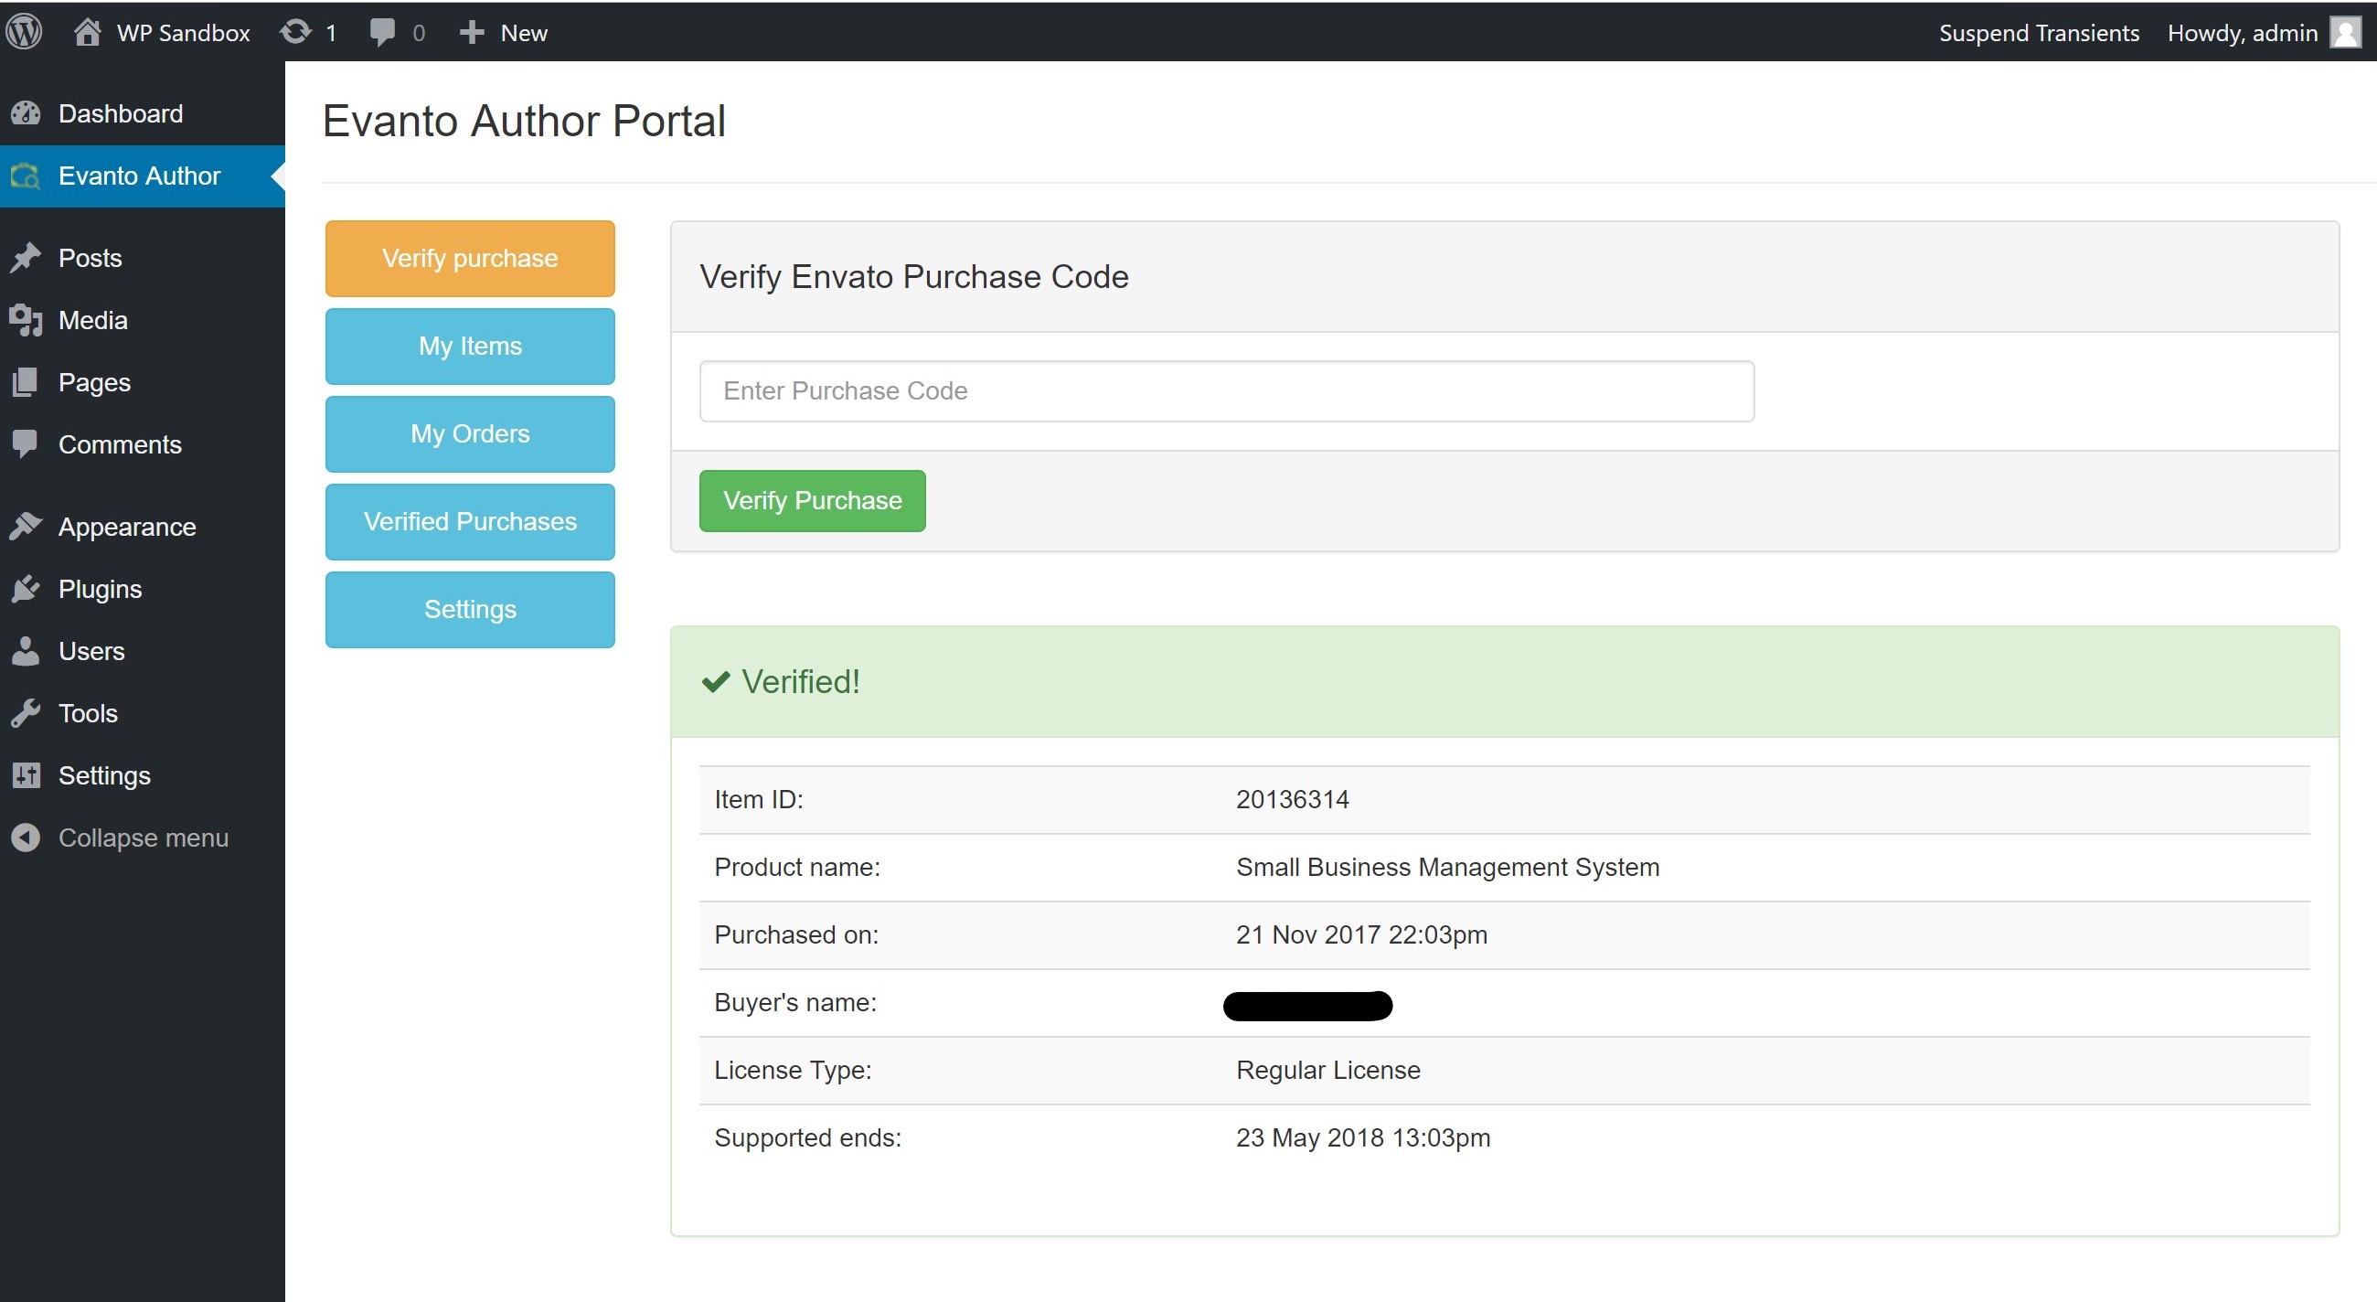Focus the Enter Purchase Code field
2377x1302 pixels.
(1226, 390)
